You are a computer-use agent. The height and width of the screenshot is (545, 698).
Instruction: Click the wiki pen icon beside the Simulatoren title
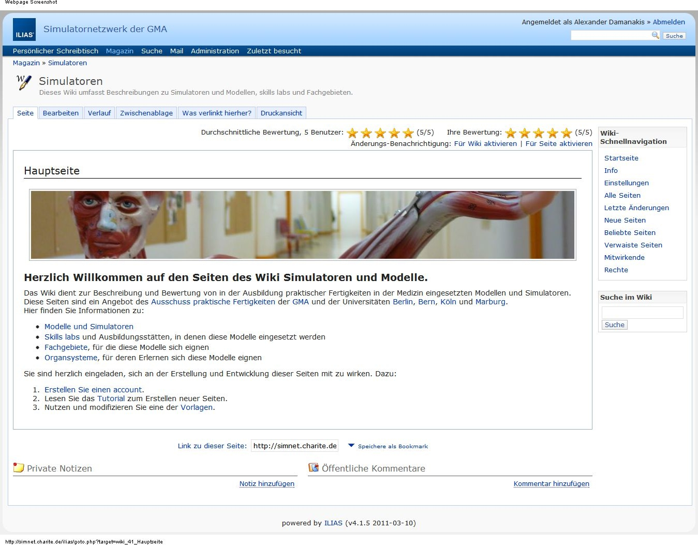24,82
